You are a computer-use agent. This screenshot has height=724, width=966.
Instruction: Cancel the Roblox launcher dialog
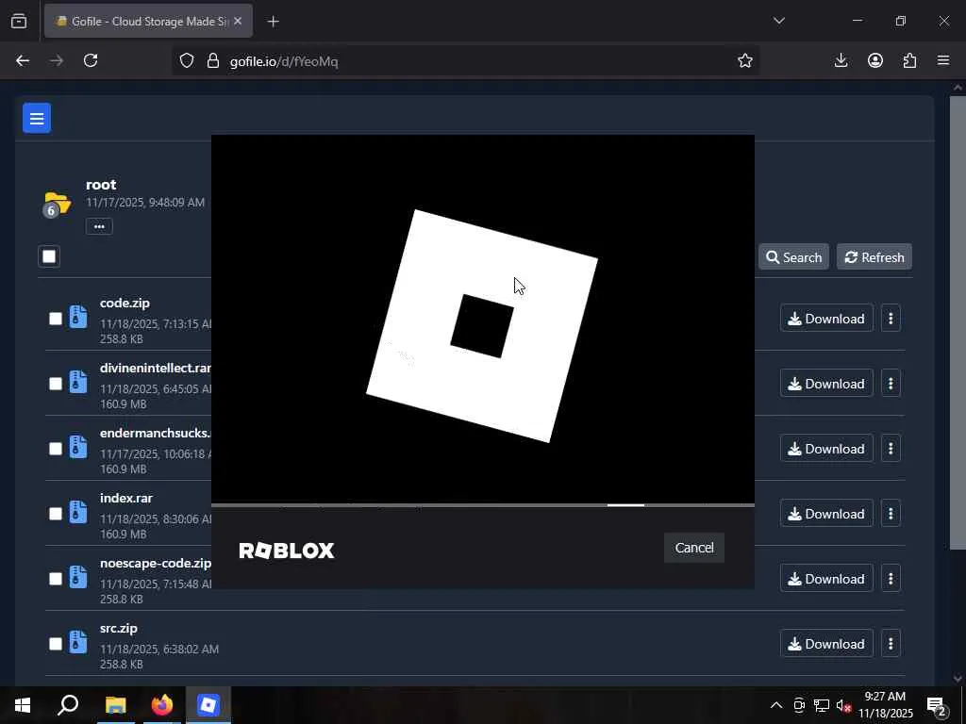[x=693, y=548]
